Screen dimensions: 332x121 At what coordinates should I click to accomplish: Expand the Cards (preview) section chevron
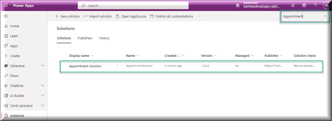[42, 105]
